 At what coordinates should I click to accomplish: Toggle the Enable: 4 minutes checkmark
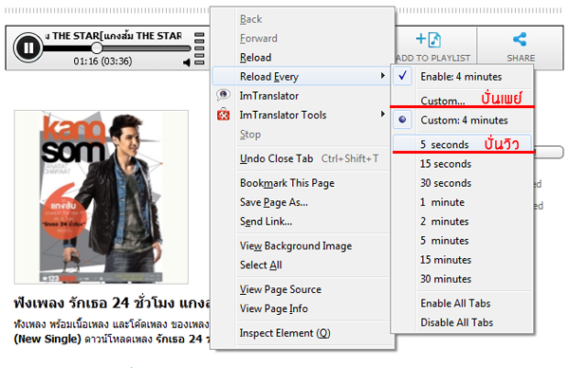402,76
